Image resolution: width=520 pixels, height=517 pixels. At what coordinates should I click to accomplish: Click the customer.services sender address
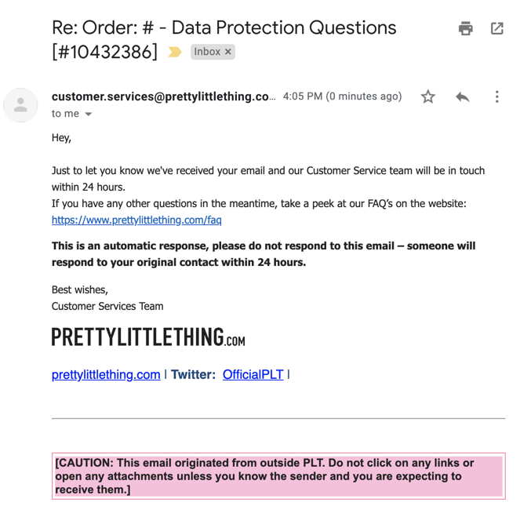[x=163, y=96]
